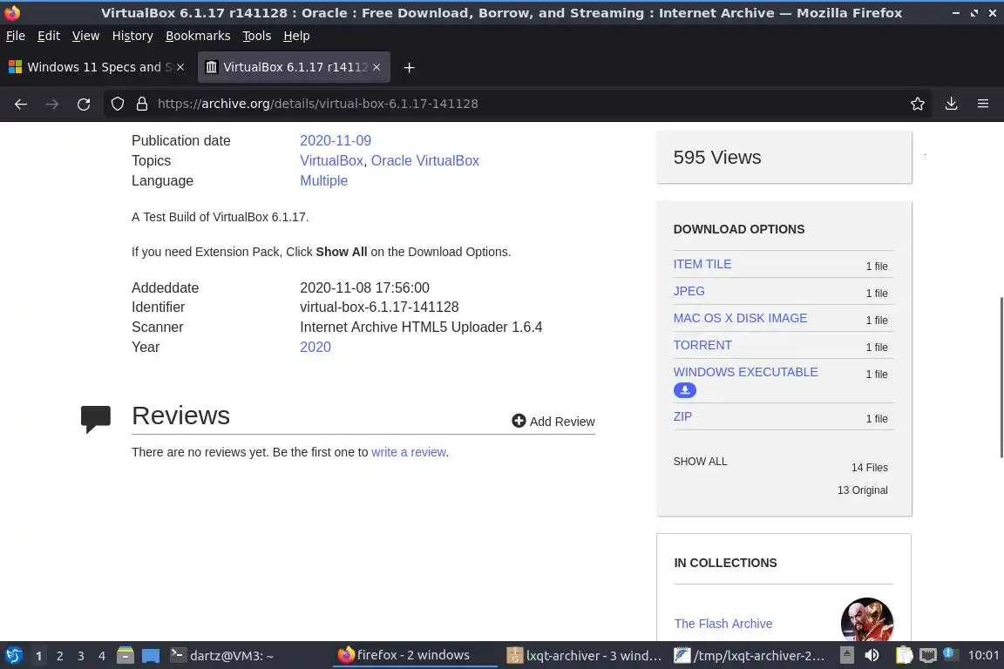Screen dimensions: 1004x669
Task: Open the Firefox downloads panel
Action: [x=952, y=104]
